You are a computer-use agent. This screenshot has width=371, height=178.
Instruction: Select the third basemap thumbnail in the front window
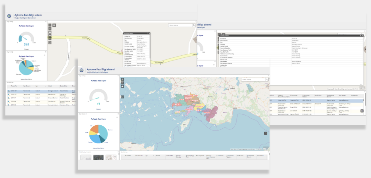(x=111, y=158)
